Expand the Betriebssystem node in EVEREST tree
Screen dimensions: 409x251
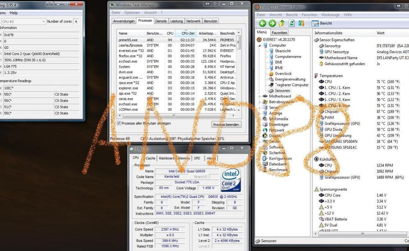tap(260, 102)
